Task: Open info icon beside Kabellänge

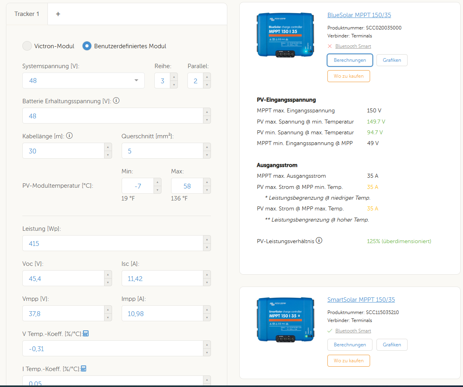Action: pos(69,136)
